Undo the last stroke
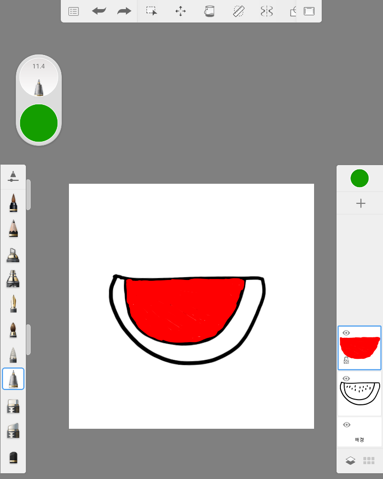Screen dimensions: 383x479 [x=99, y=11]
